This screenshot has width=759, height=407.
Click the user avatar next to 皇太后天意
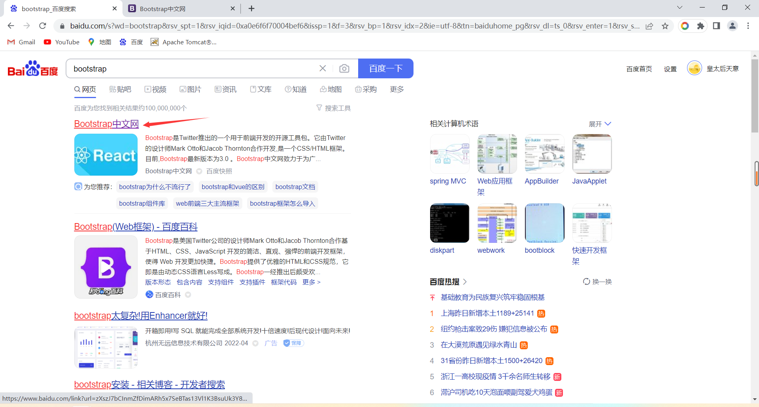click(694, 68)
